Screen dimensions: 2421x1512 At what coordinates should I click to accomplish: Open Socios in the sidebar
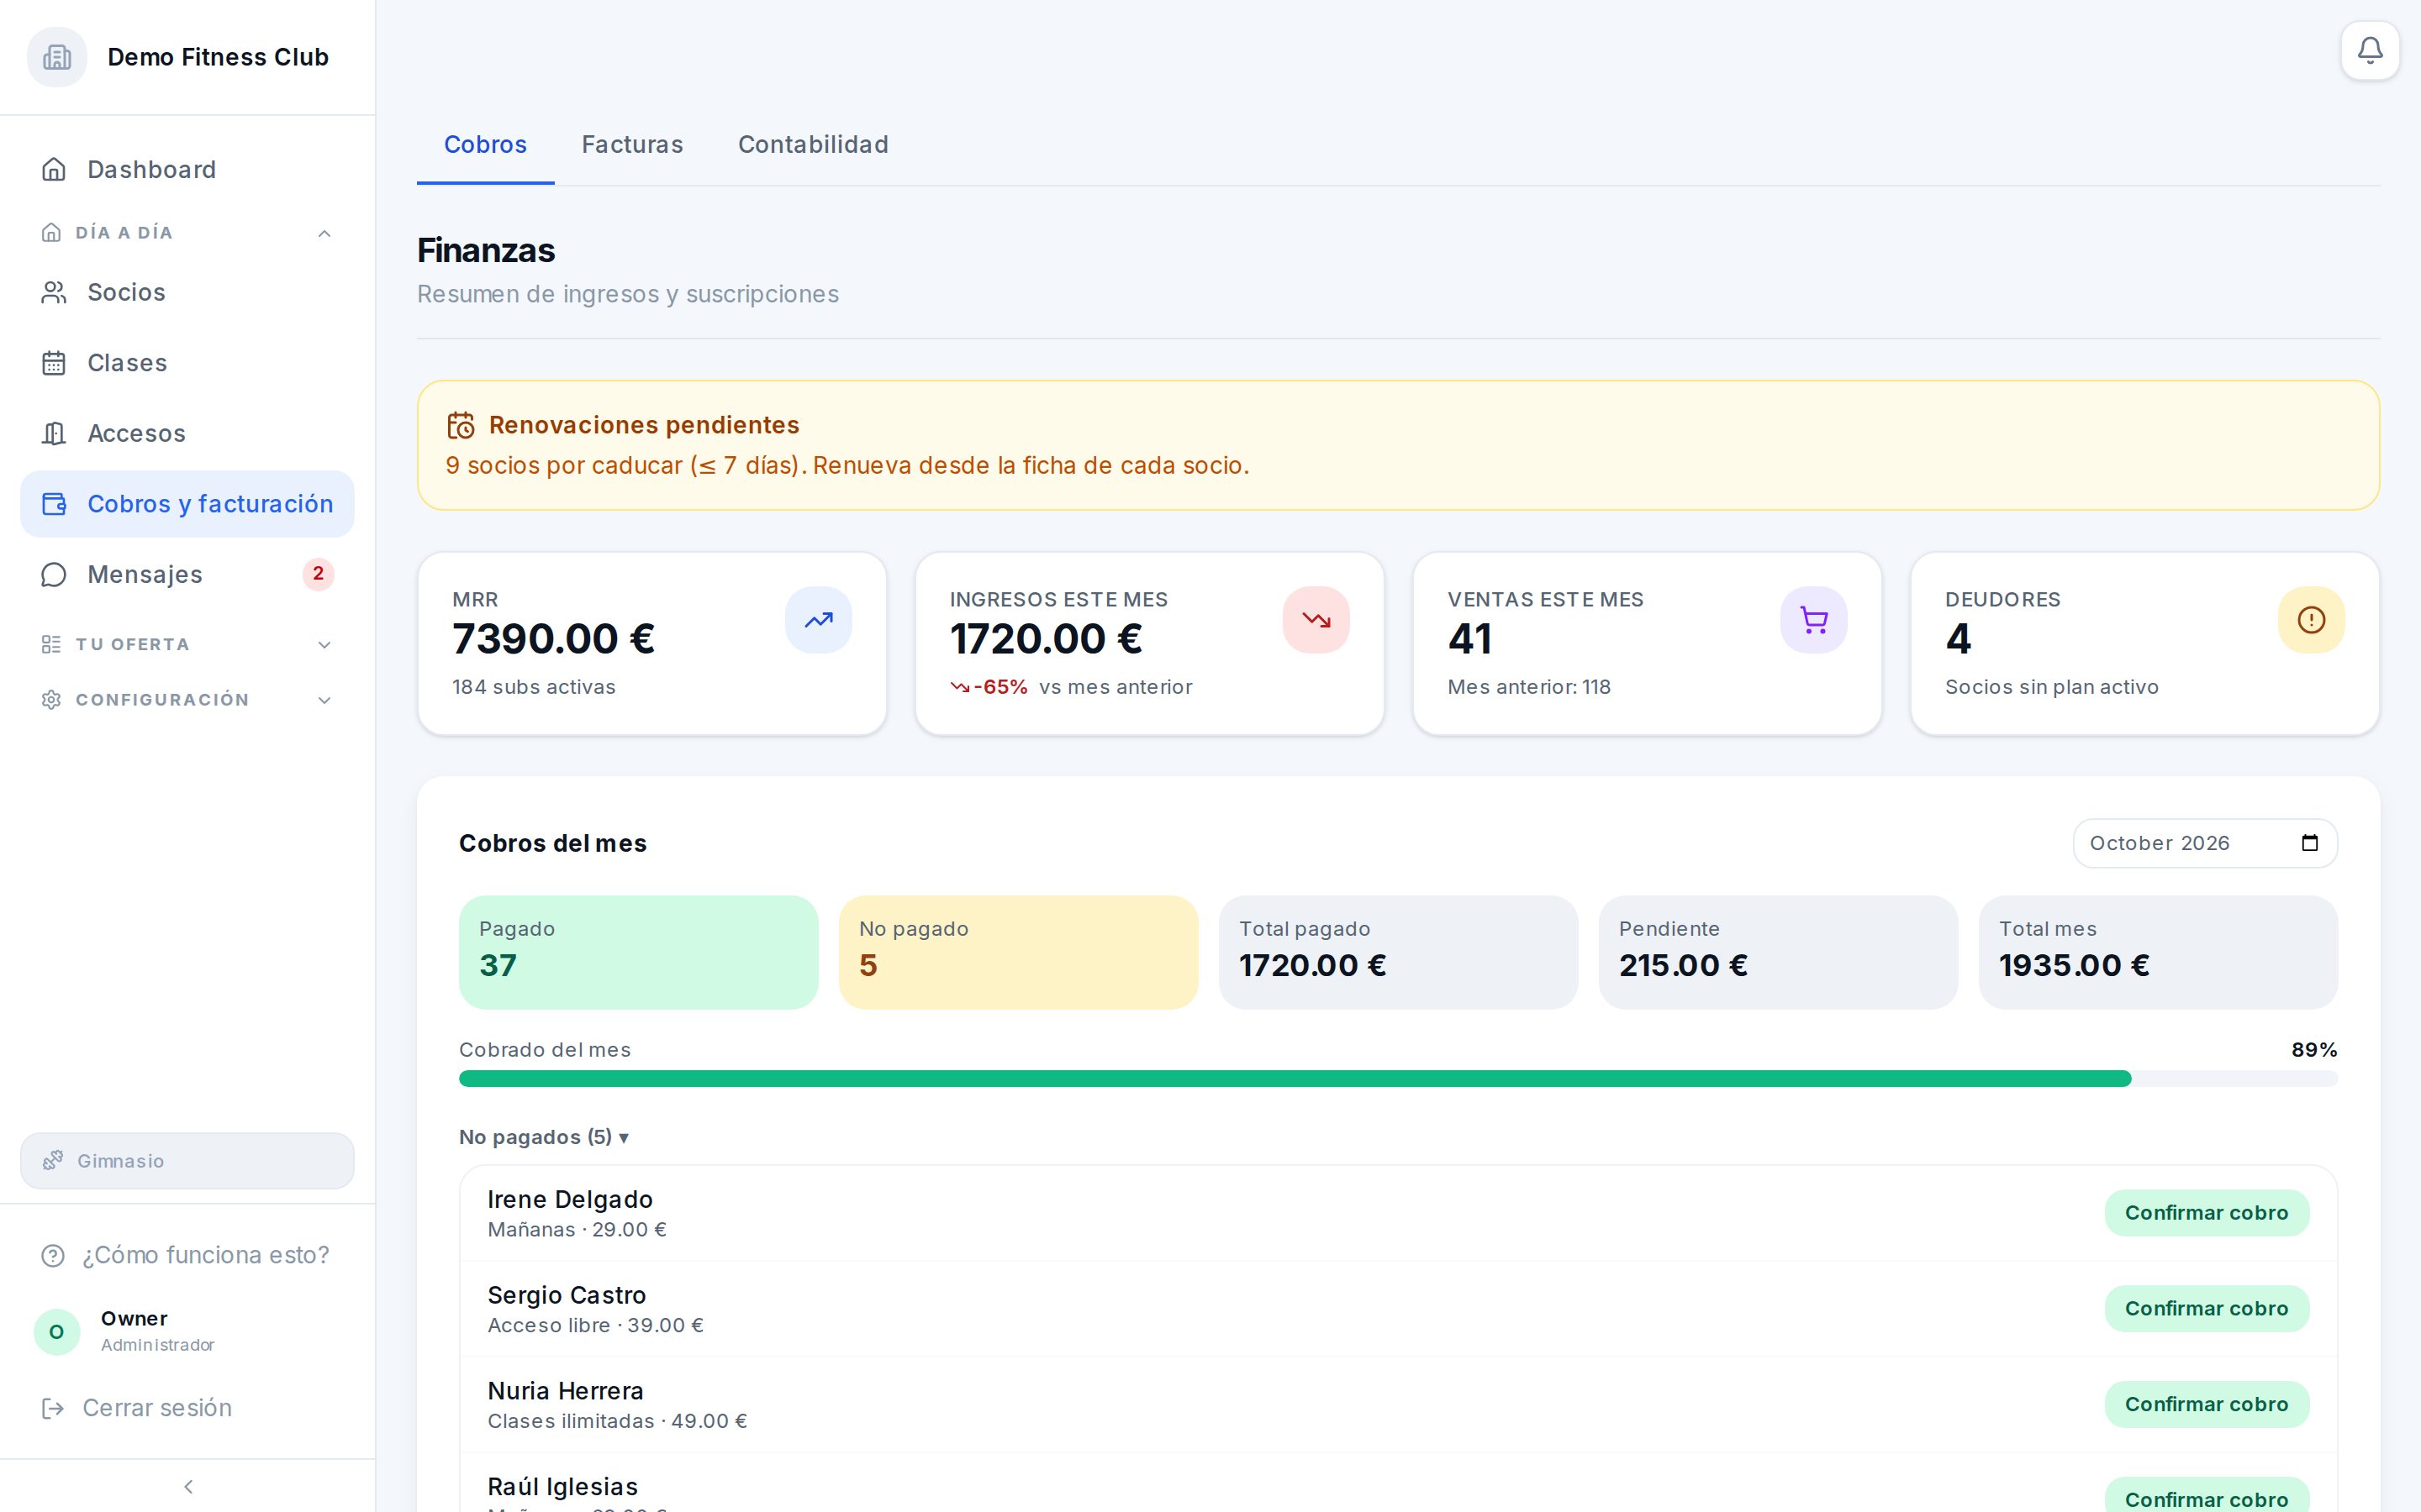click(187, 292)
